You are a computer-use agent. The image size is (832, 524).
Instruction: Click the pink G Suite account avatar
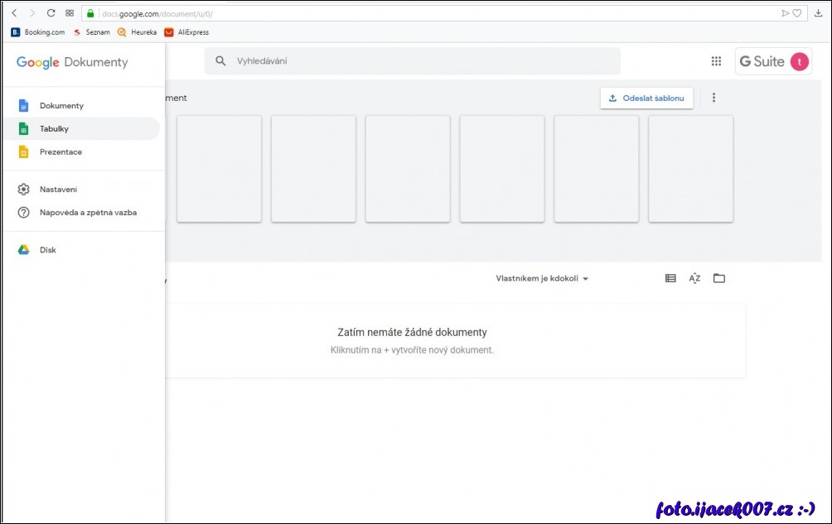[799, 60]
